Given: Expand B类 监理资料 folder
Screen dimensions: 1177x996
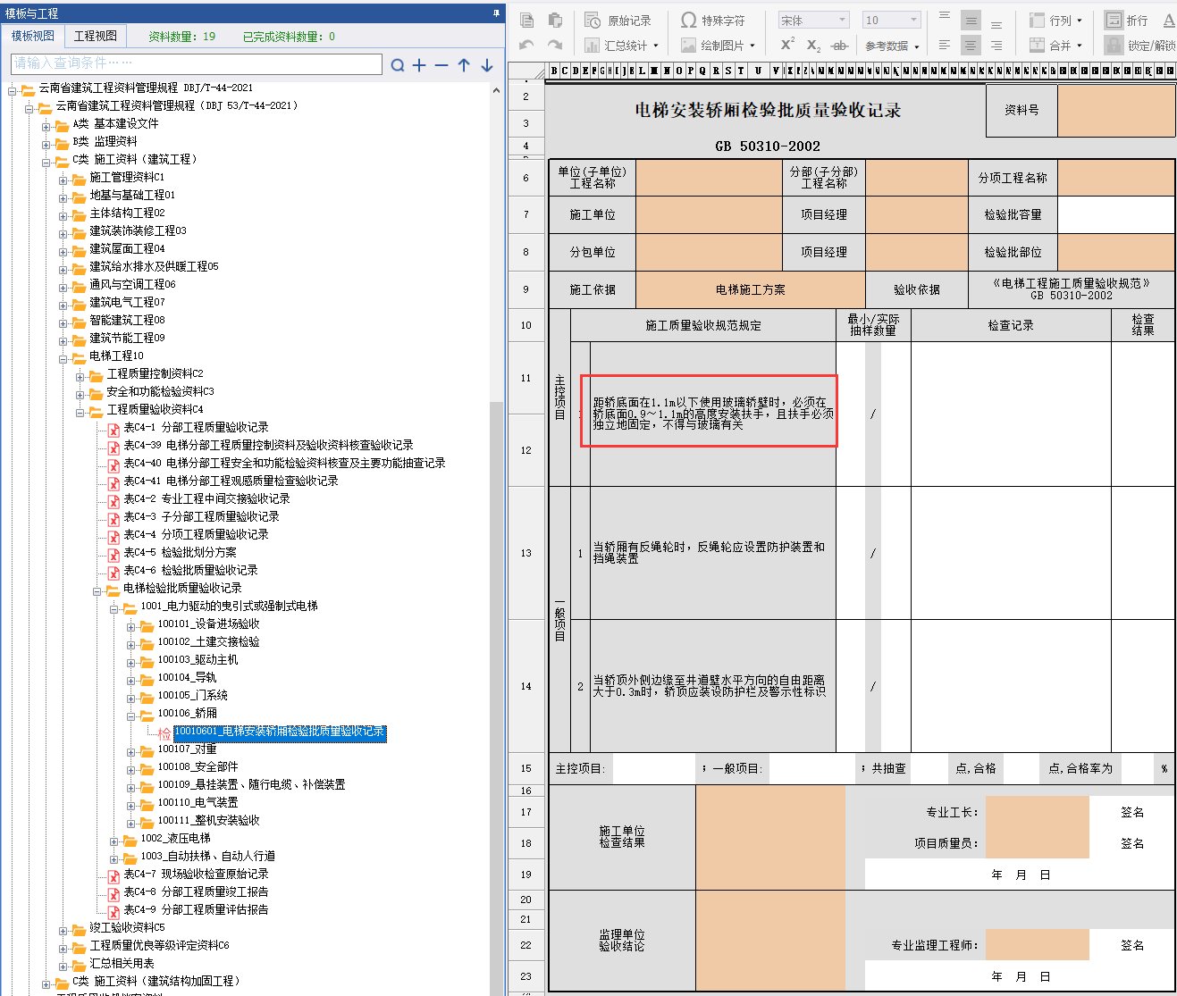Looking at the screenshot, I should click(46, 144).
